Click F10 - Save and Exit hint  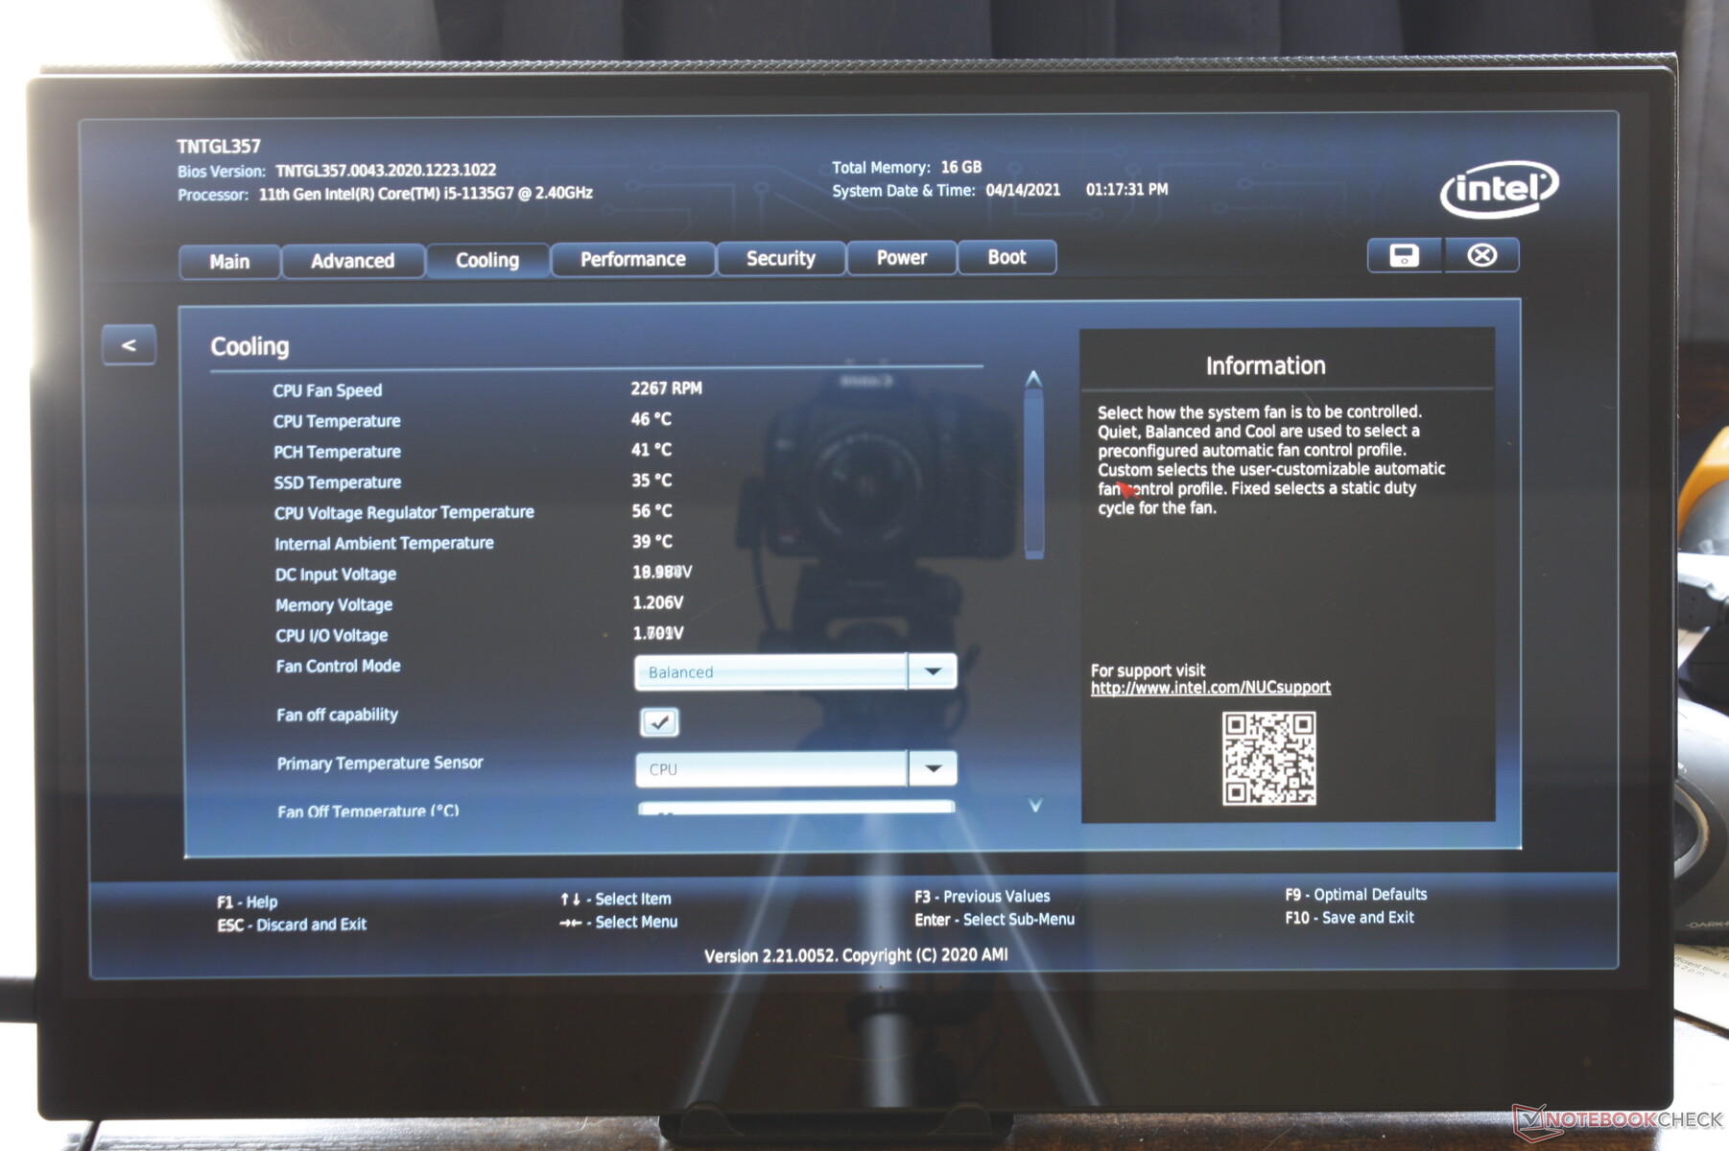click(x=1349, y=918)
